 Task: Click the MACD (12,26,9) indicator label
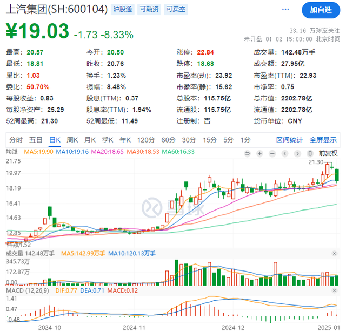28,290
